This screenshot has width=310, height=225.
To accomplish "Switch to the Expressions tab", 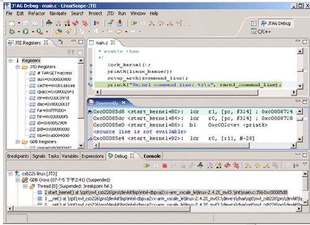I will pos(92,156).
